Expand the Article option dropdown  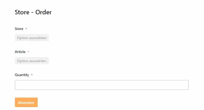point(32,61)
